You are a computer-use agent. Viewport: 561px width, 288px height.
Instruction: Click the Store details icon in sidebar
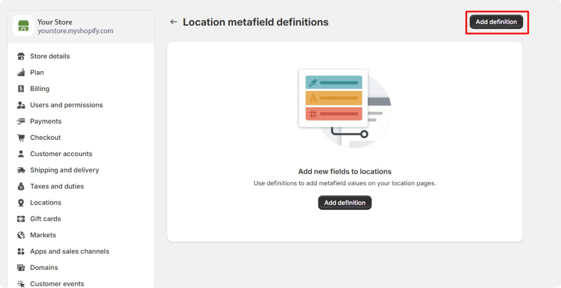[21, 57]
